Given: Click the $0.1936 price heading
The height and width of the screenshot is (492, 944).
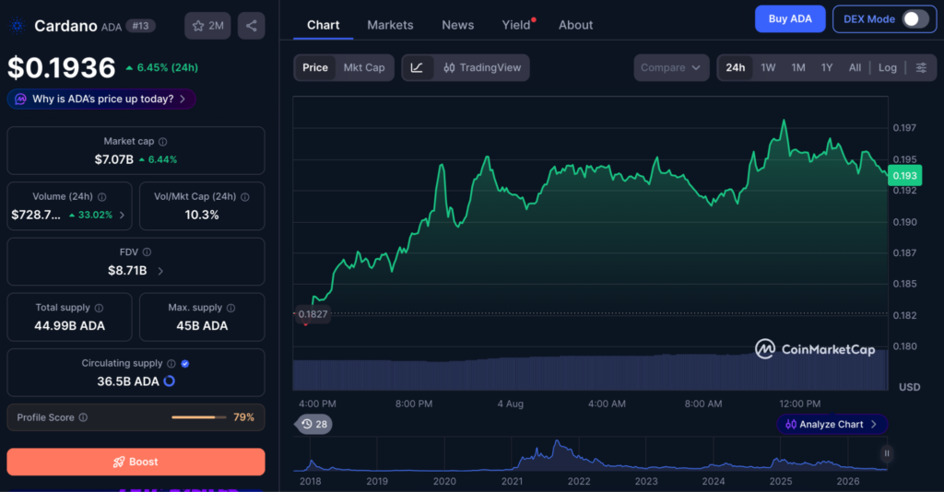Looking at the screenshot, I should [x=62, y=68].
